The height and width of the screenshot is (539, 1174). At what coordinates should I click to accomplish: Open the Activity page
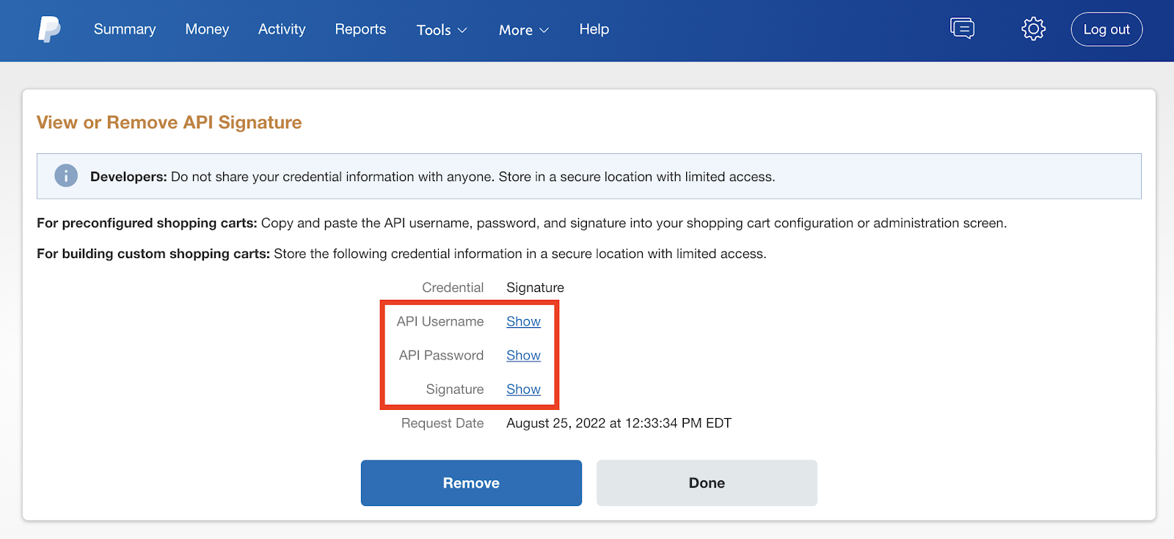point(282,29)
